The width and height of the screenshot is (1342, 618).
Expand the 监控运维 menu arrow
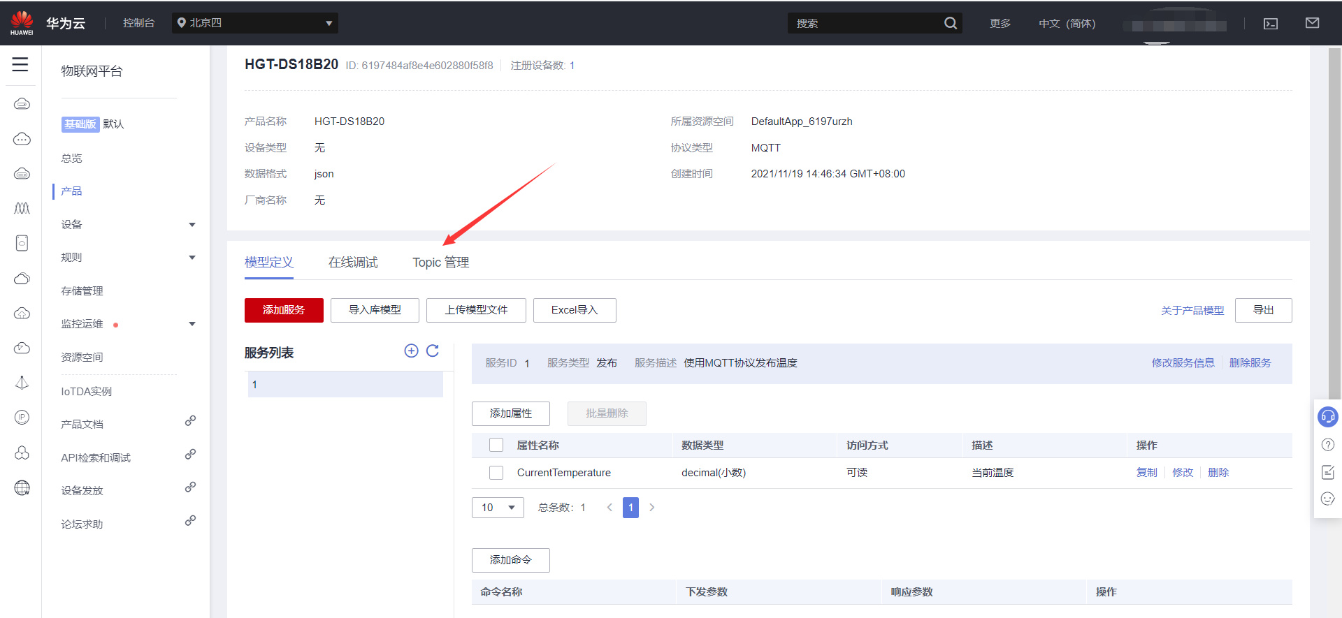click(192, 324)
